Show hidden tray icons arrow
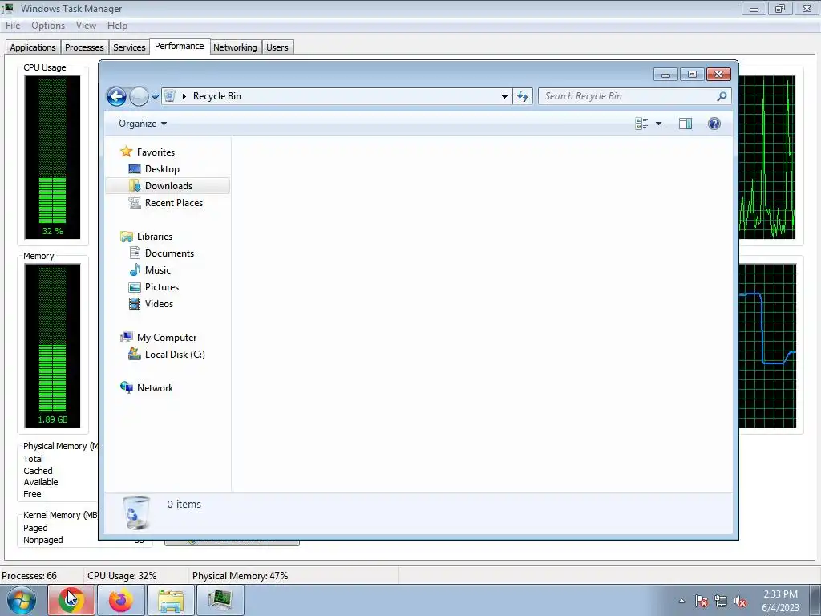Screen dimensions: 821x616 [x=681, y=601]
